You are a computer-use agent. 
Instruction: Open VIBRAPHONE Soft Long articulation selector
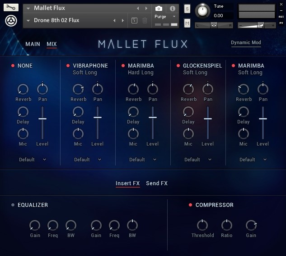(x=85, y=73)
